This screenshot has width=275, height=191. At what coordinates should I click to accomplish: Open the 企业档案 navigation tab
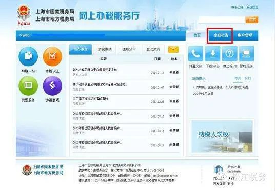coord(221,35)
